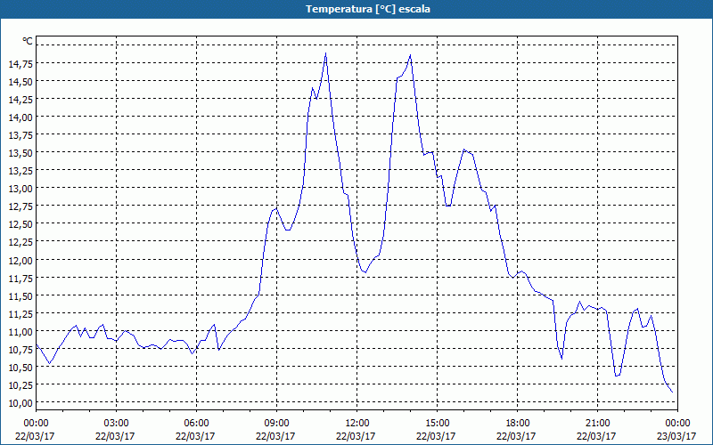
Task: Click the 18:00 time axis label
Action: pos(517,424)
